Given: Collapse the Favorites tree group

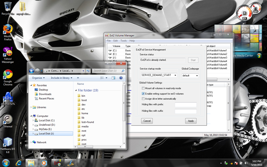Looking at the screenshot, I should 31,85.
